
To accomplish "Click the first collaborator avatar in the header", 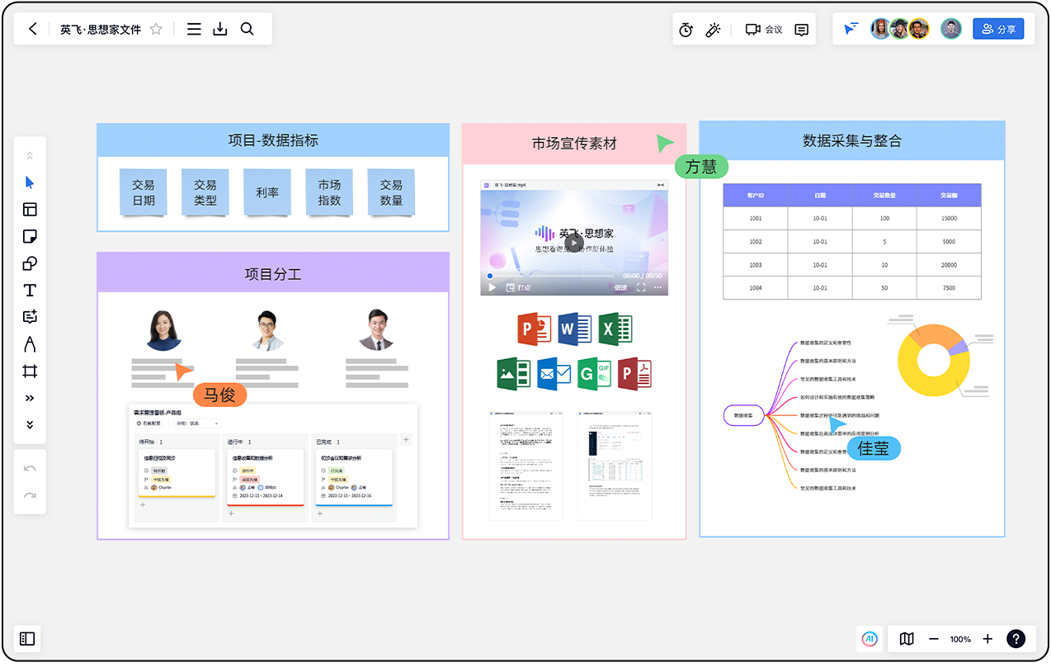I will (x=881, y=29).
